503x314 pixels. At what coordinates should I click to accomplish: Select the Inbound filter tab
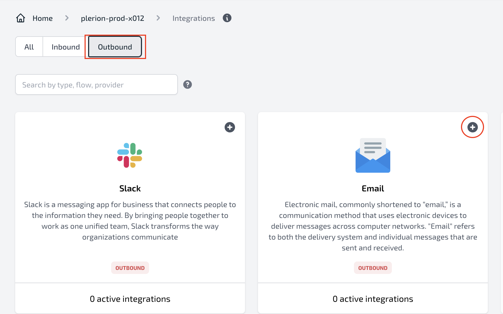(x=66, y=47)
